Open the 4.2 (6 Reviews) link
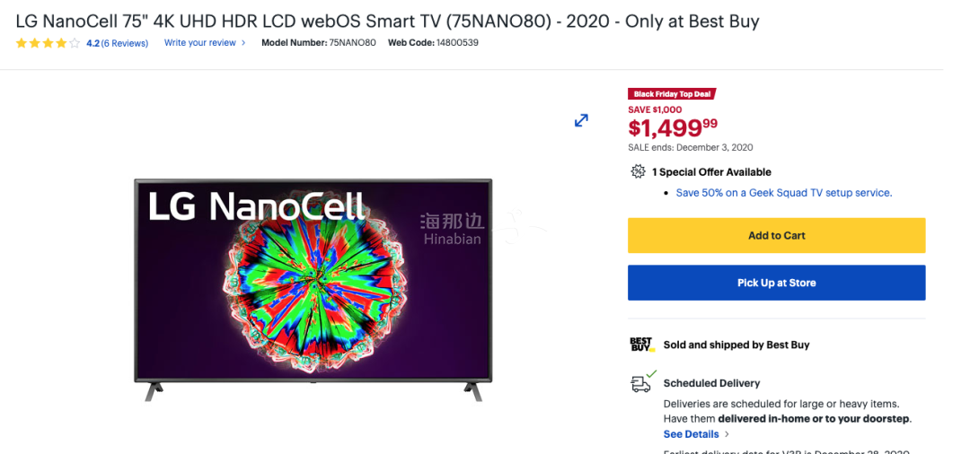This screenshot has width=970, height=454. click(117, 43)
